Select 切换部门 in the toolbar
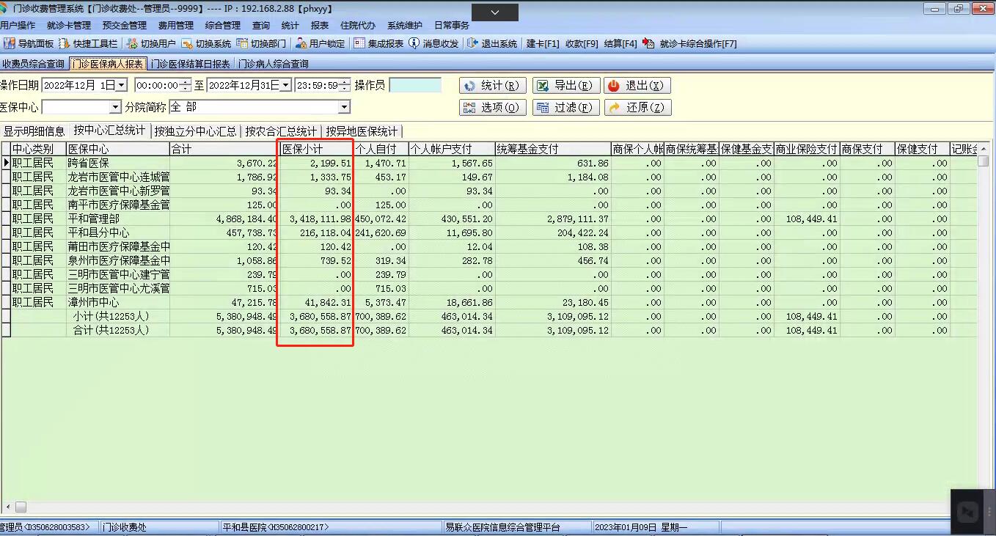 point(261,43)
